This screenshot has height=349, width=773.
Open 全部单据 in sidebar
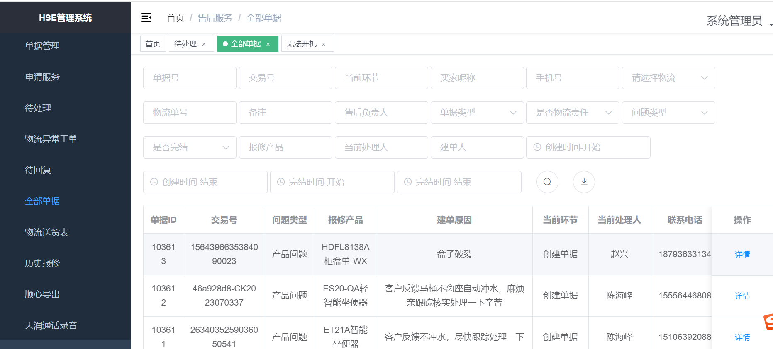coord(65,201)
